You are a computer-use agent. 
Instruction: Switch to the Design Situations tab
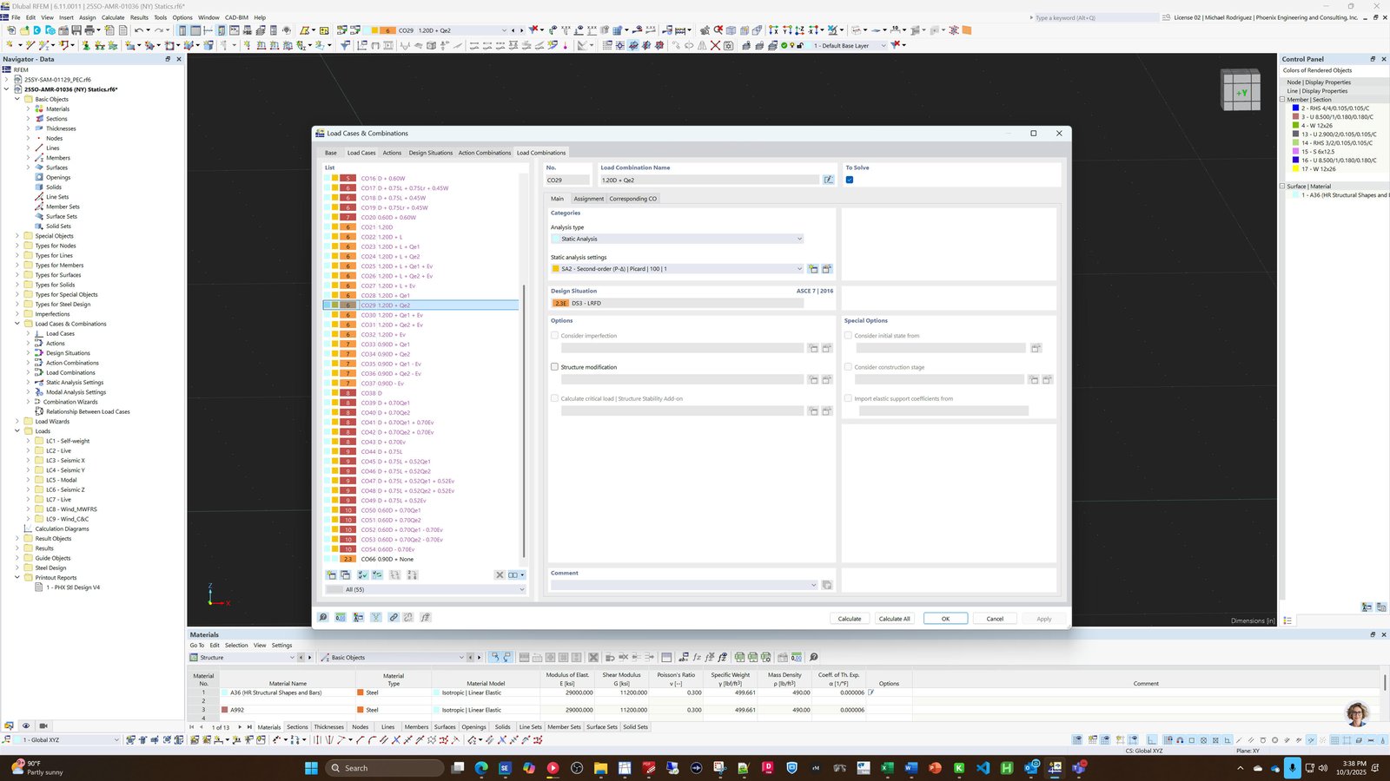(431, 153)
